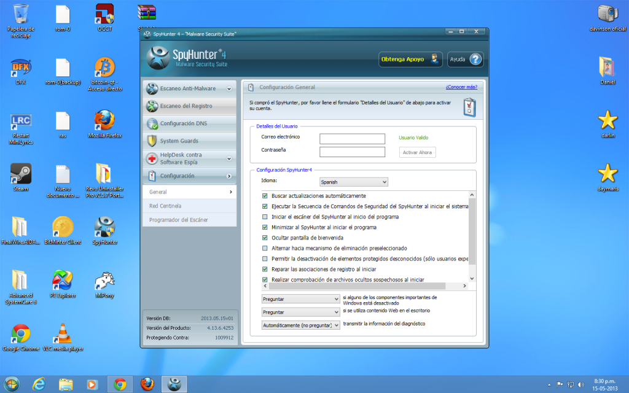Viewport: 629px width, 393px height.
Task: Open the Configuración DNS globe icon
Action: pos(152,124)
